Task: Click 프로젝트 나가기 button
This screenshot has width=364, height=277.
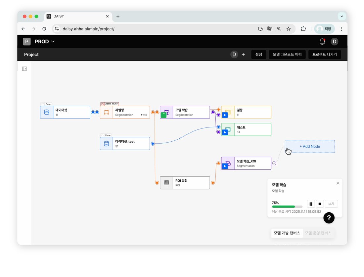Action: coord(325,54)
